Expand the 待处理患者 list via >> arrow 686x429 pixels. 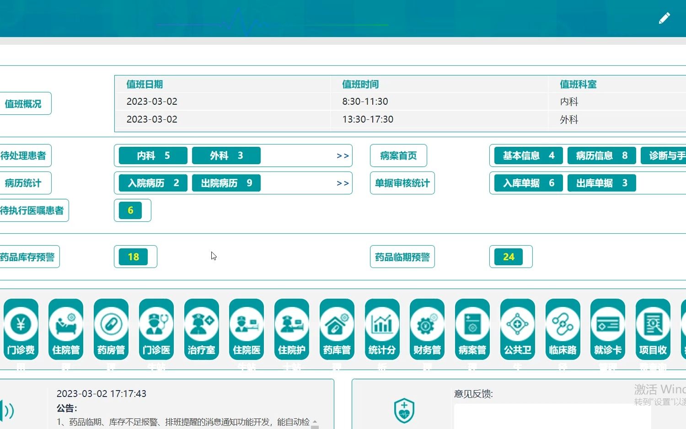[342, 156]
